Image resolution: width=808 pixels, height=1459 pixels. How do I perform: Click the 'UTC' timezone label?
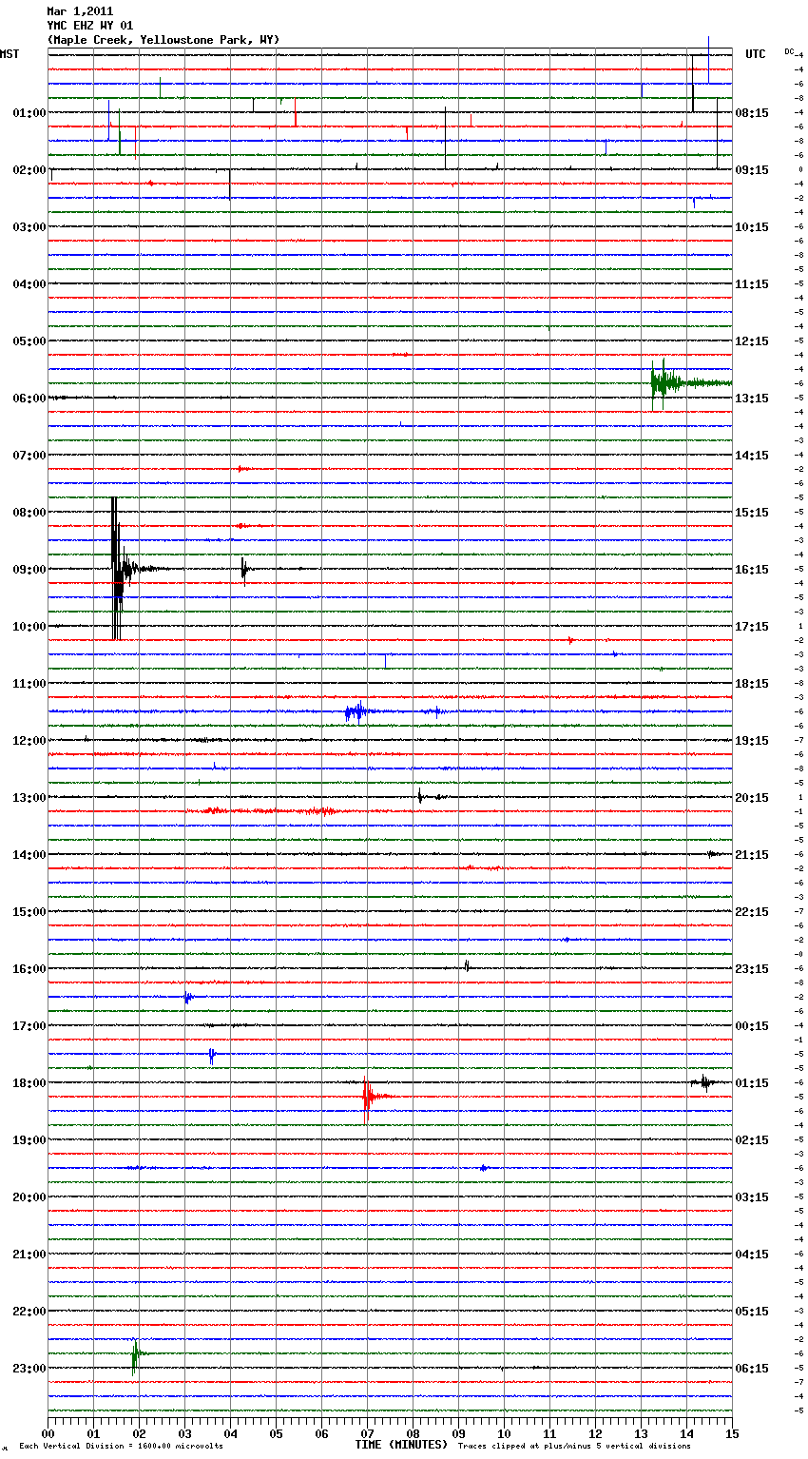click(756, 54)
